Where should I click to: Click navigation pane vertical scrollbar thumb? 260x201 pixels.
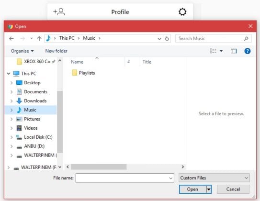coord(60,122)
